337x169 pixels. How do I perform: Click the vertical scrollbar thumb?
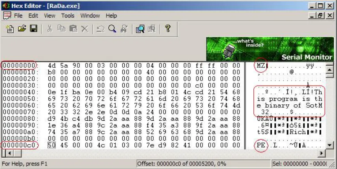[330, 75]
